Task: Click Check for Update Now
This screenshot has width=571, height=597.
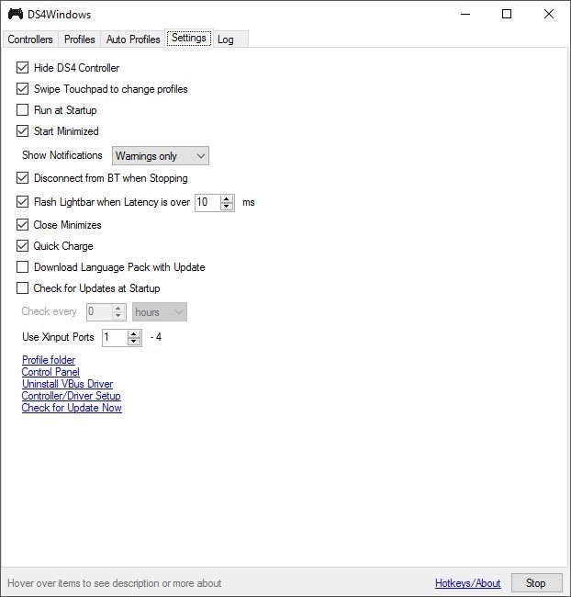Action: pyautogui.click(x=72, y=408)
